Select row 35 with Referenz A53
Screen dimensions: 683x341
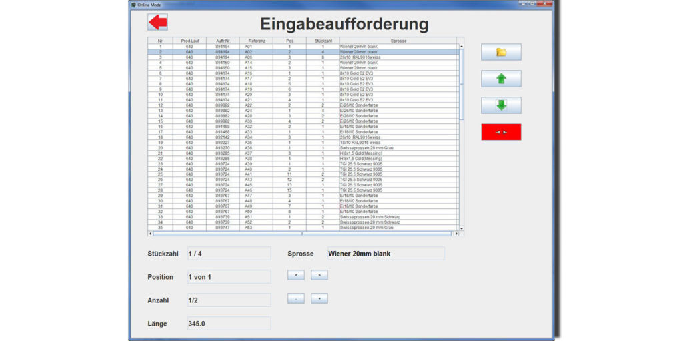pos(303,228)
